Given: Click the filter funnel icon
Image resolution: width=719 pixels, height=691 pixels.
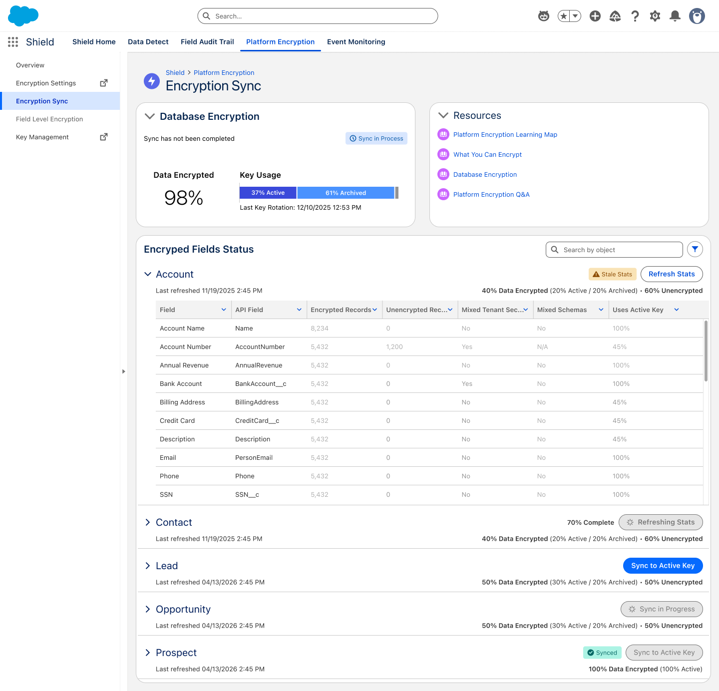Looking at the screenshot, I should [x=695, y=249].
